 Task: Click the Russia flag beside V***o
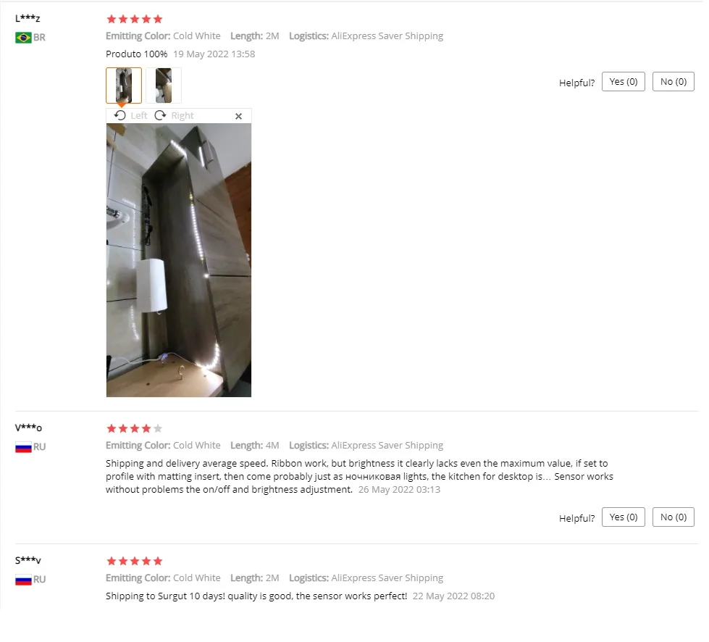pos(23,447)
